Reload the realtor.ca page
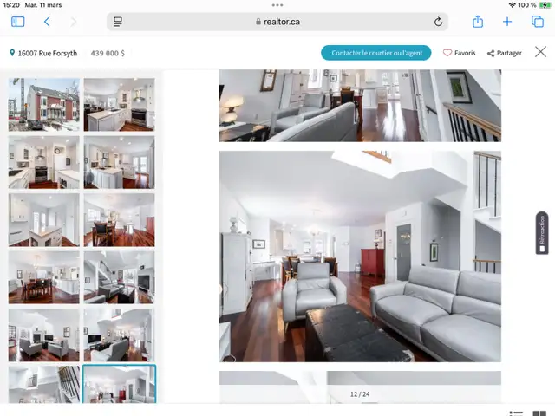Viewport: 555px width, 416px height. point(439,22)
